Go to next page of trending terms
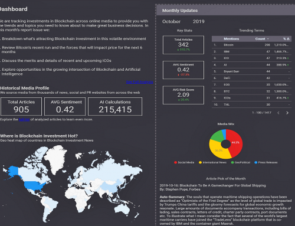 pos(287,113)
